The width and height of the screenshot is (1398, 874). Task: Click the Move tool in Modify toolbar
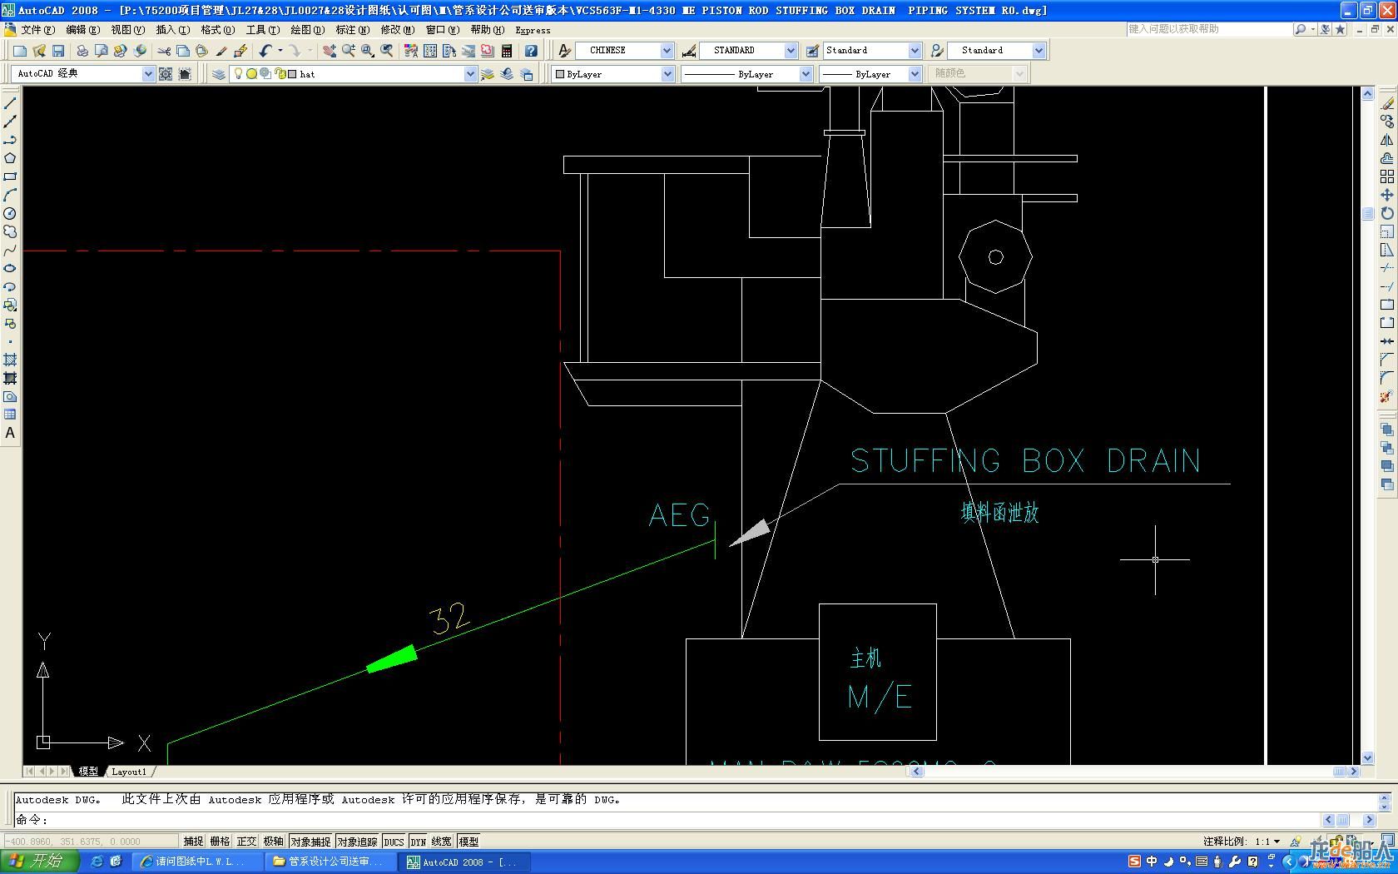1386,195
